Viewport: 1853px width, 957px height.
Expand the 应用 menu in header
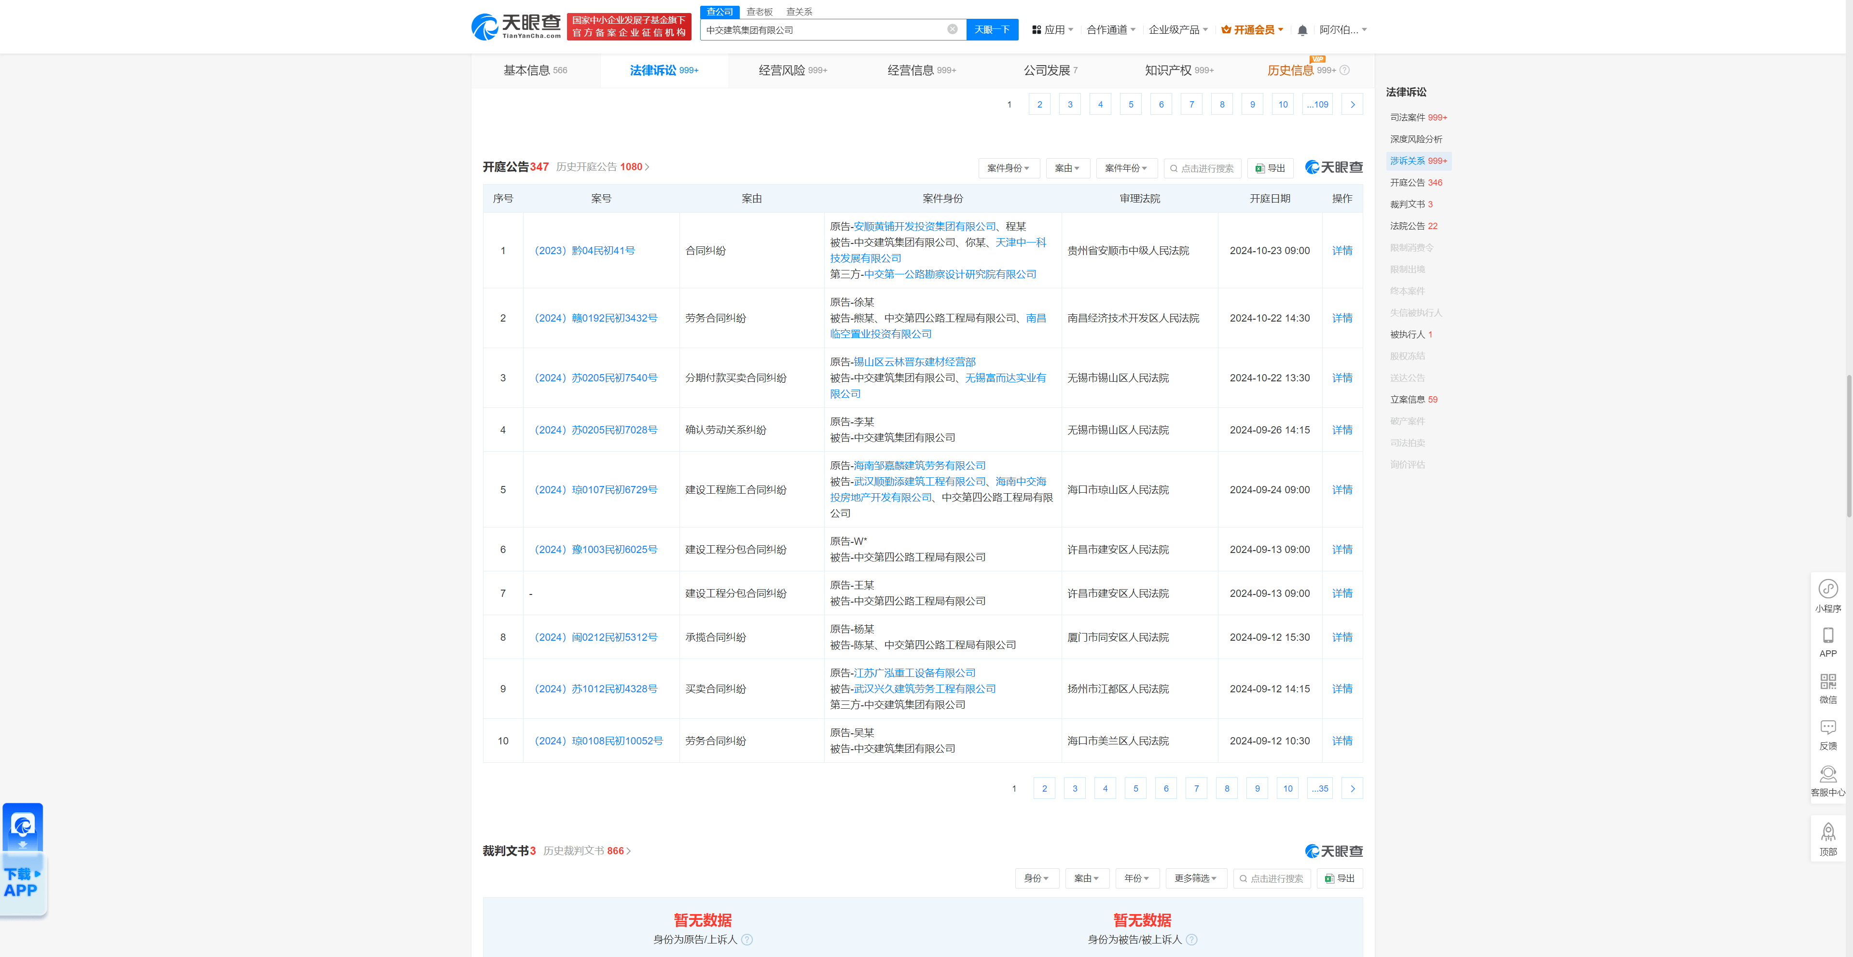[x=1053, y=29]
